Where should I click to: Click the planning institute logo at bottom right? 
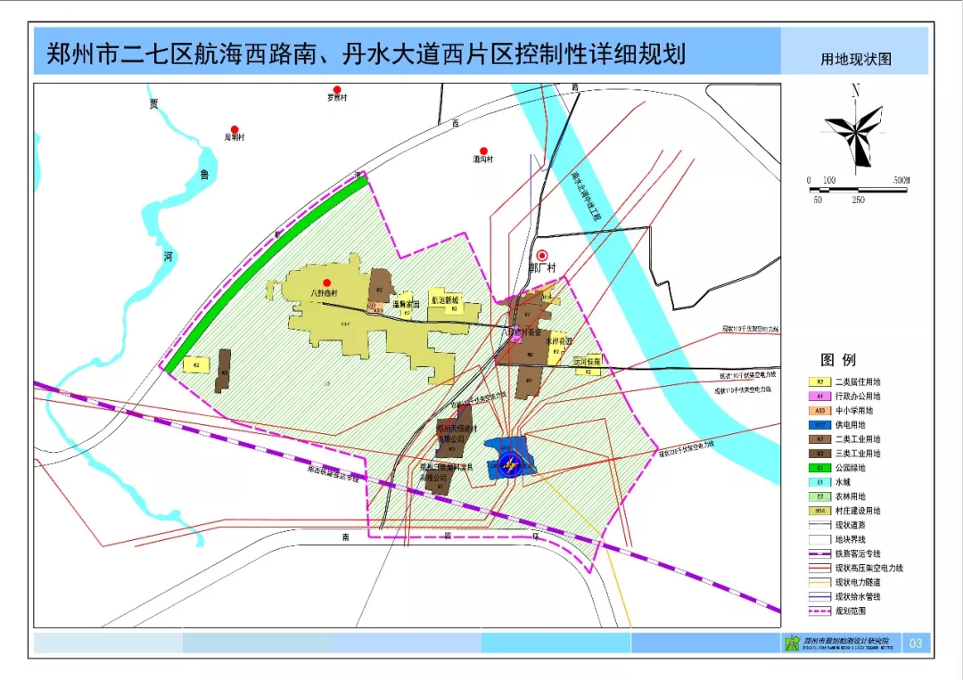[793, 643]
